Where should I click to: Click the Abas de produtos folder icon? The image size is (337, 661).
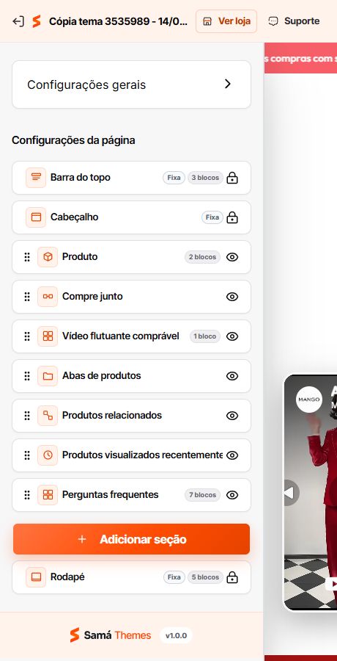pyautogui.click(x=48, y=375)
